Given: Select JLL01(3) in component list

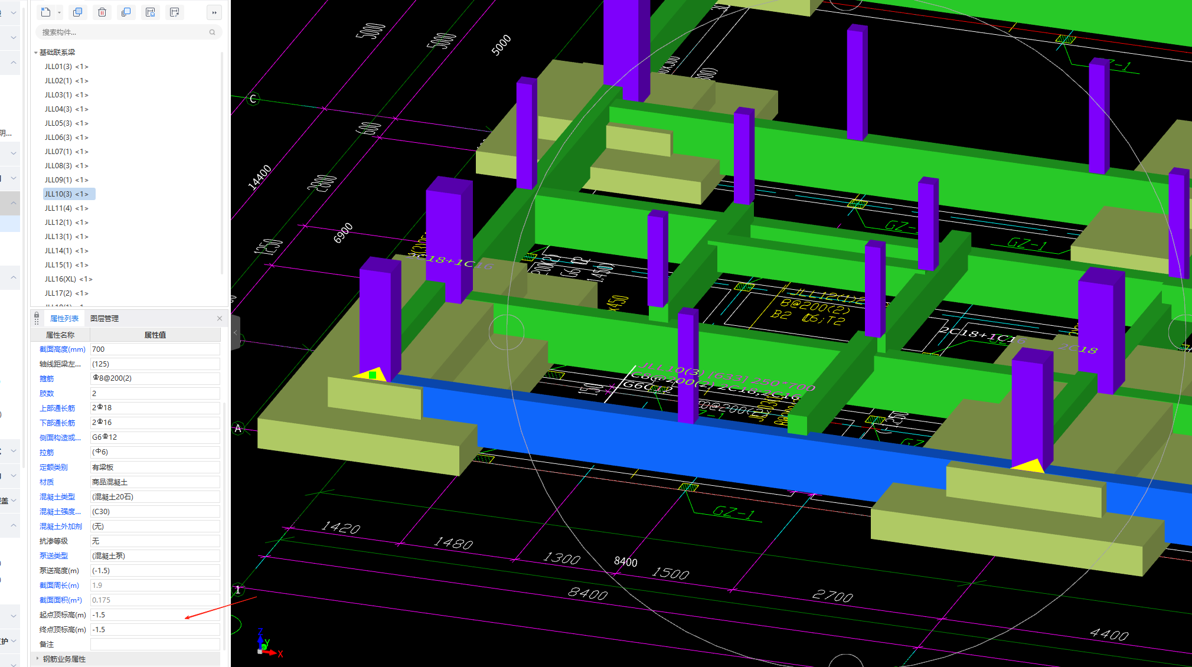Looking at the screenshot, I should pyautogui.click(x=66, y=67).
